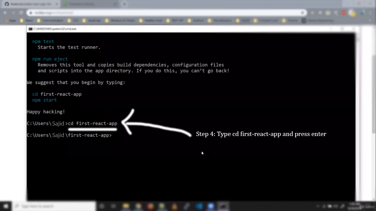Open VLC media player from taskbar

pyautogui.click(x=174, y=206)
